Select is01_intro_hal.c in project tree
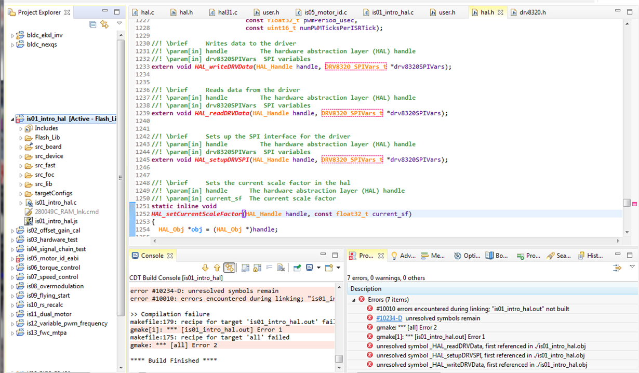Image resolution: width=639 pixels, height=373 pixels. (x=55, y=203)
